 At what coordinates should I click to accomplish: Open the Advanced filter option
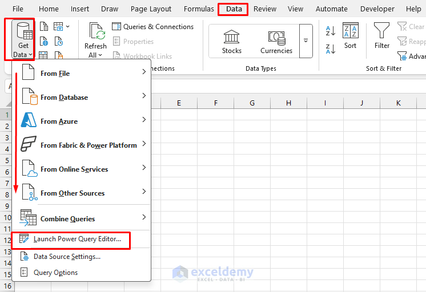411,56
